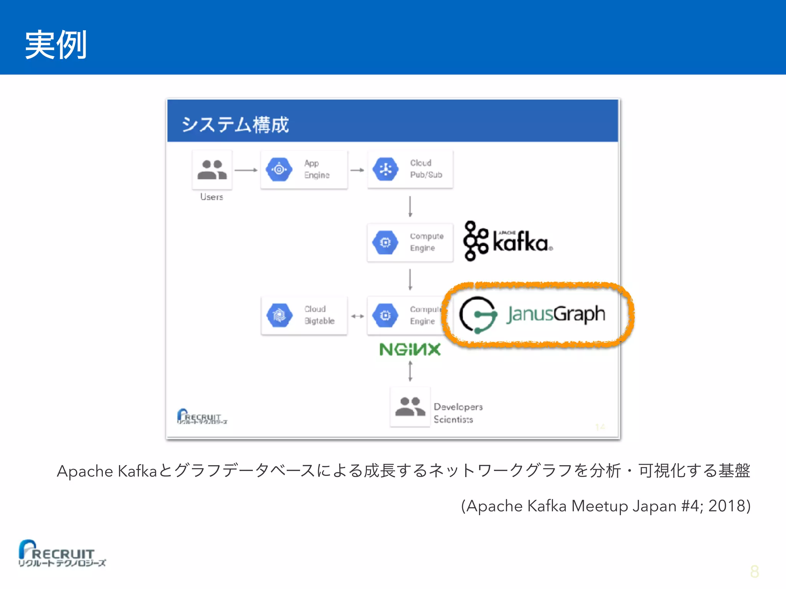This screenshot has width=786, height=589.
Task: Click the '(Apache Kafka Meetup Japan #4; 2018)' text
Action: coord(606,506)
